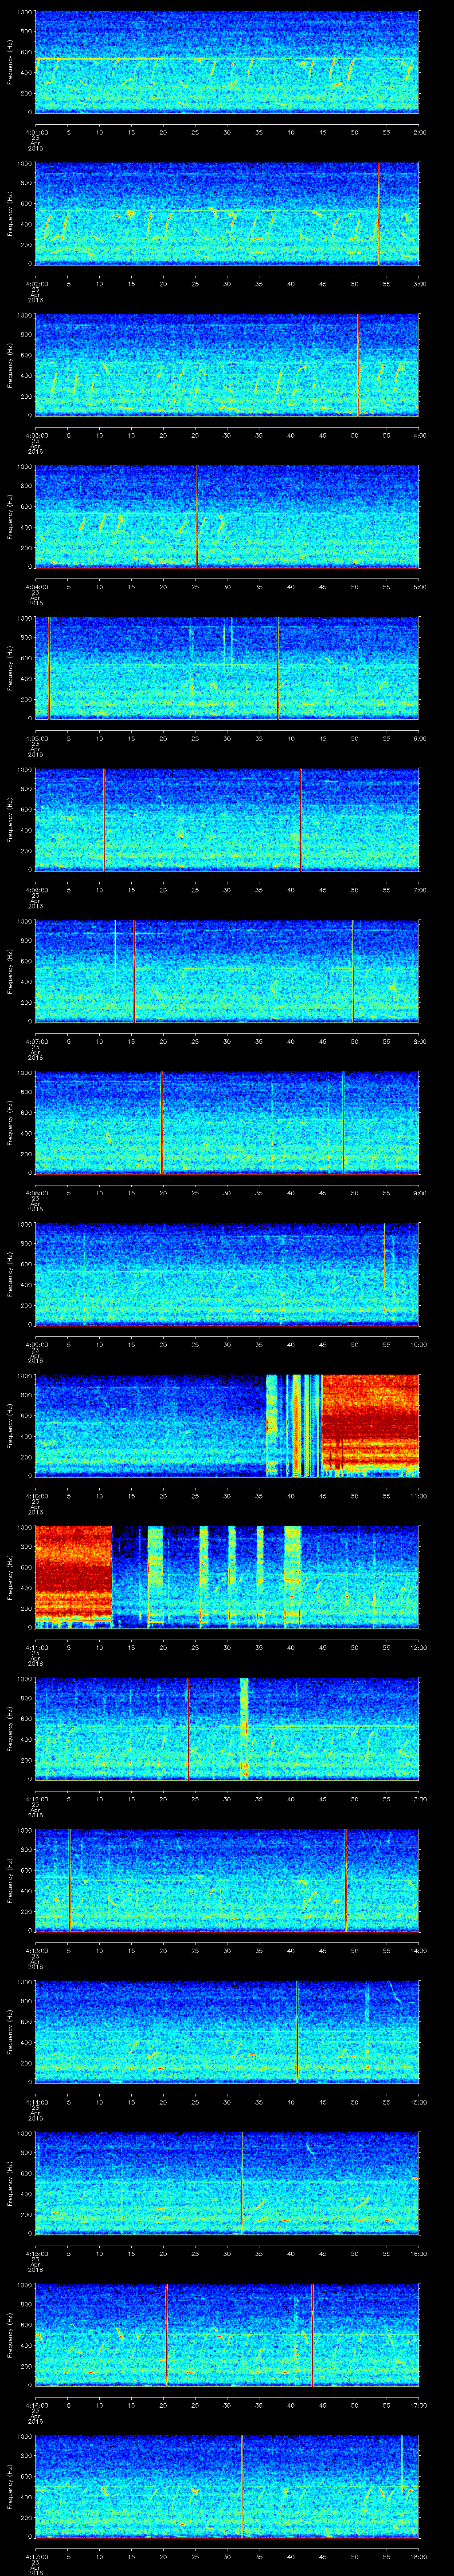454x2576 pixels.
Task: Select the green vertical line in the 4:04:00 panel
Action: click(198, 516)
